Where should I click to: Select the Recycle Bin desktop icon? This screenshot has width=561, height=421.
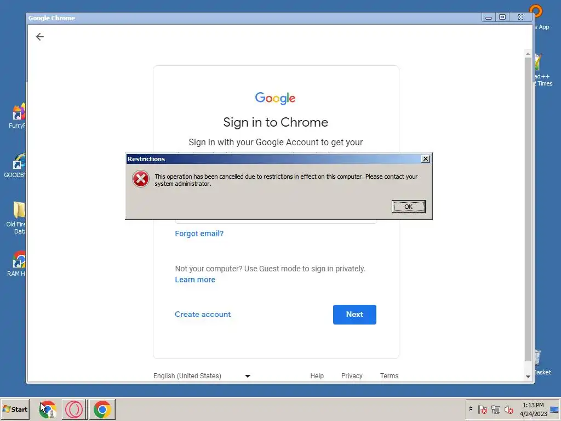[x=543, y=362]
